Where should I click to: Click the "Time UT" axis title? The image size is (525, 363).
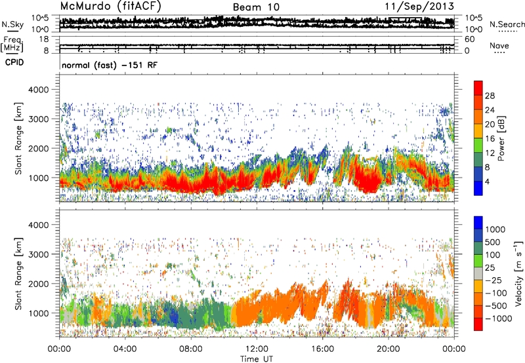tap(257, 359)
